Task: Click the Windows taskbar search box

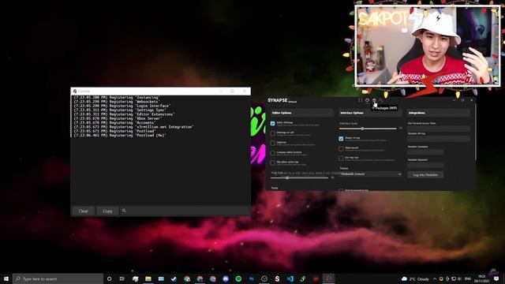Action: 58,278
